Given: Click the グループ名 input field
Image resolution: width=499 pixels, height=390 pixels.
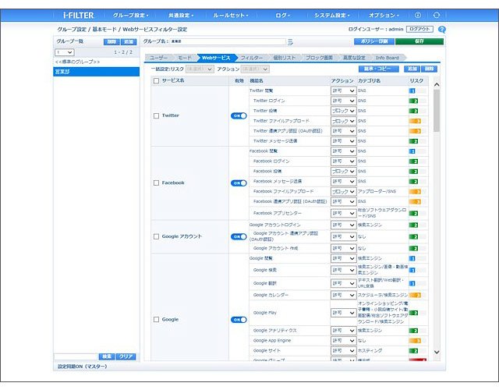Looking at the screenshot, I should (x=228, y=41).
